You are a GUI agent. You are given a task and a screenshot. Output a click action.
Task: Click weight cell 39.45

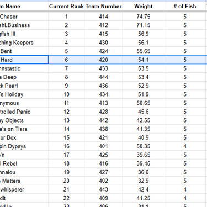click(x=144, y=163)
